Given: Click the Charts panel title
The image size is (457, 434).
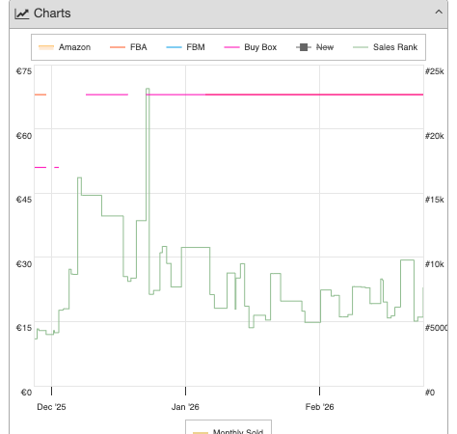Looking at the screenshot, I should pos(52,14).
